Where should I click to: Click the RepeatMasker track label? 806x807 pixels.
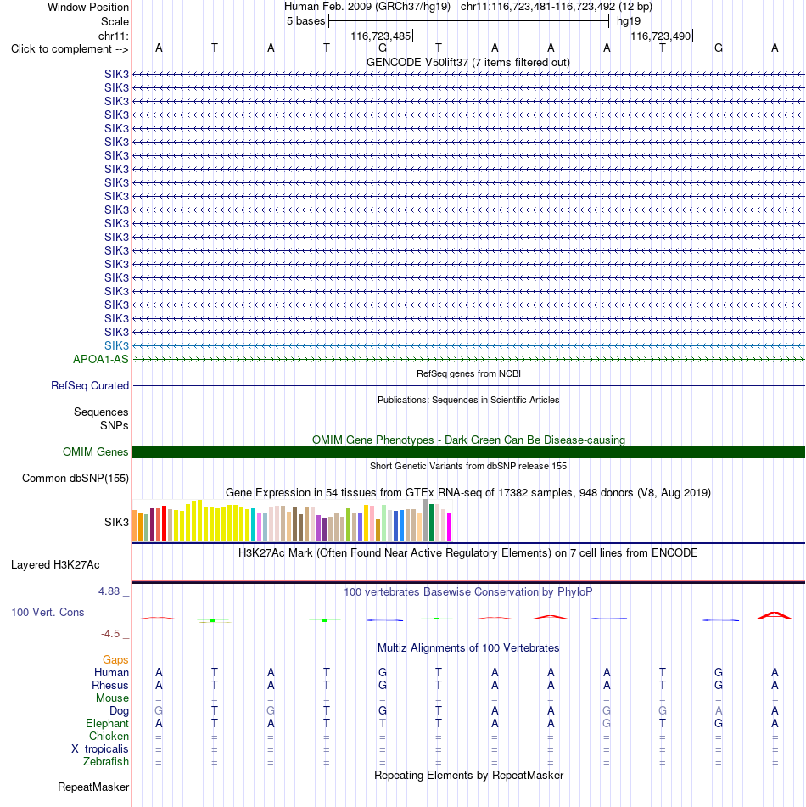93,787
